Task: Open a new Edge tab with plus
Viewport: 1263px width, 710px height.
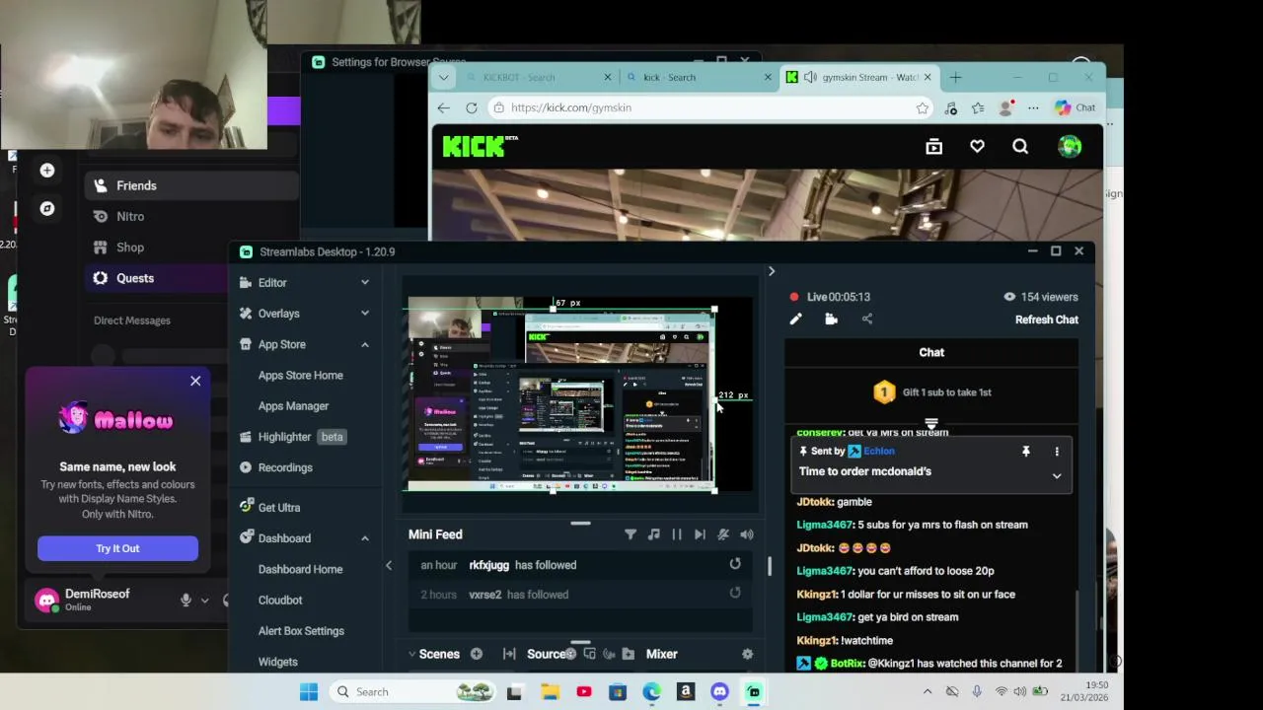Action: pyautogui.click(x=955, y=77)
